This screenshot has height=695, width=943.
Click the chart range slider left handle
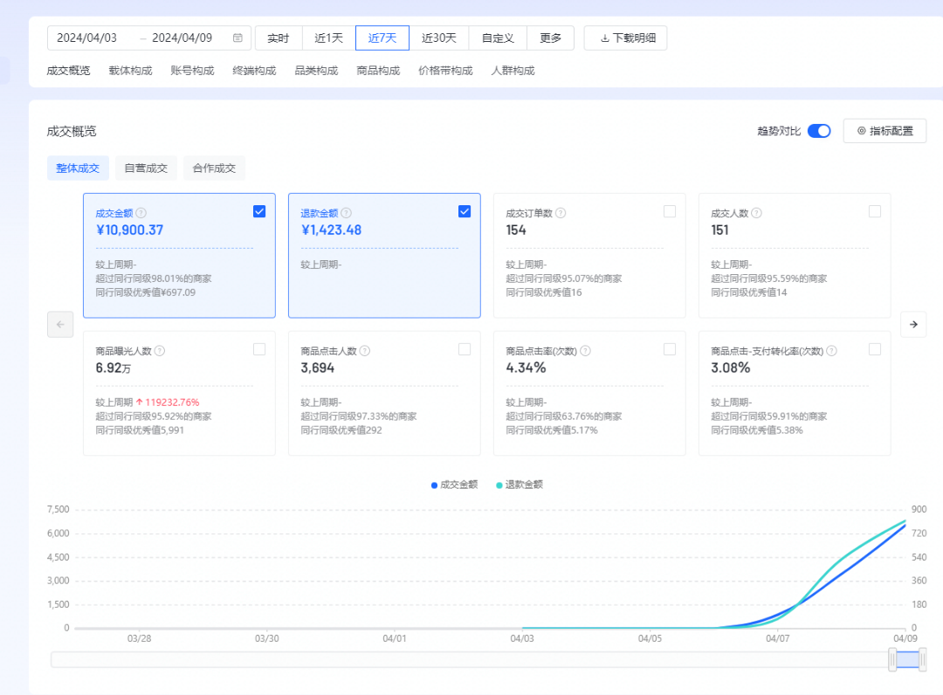click(892, 659)
